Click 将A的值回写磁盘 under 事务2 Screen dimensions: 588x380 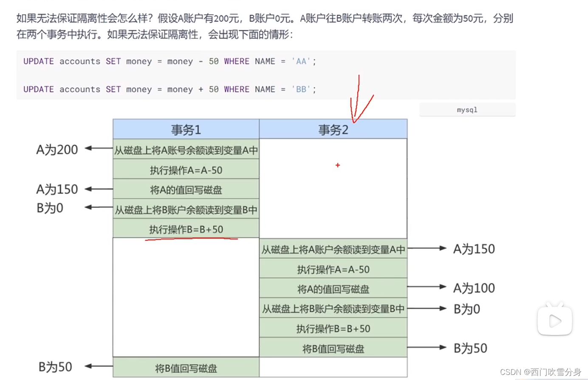[334, 289]
